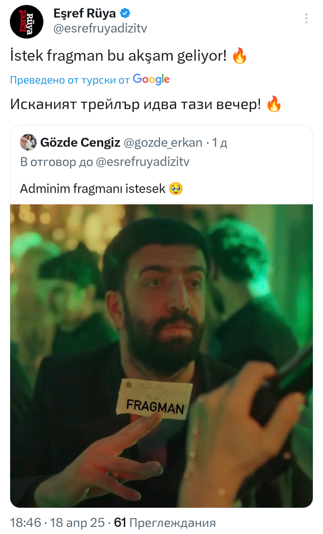Open the quoted tweet text 'Adminim fragmanı istesek'
323x534 pixels.
click(x=93, y=189)
